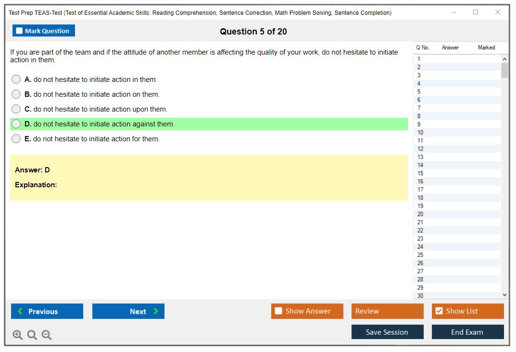Click the reset zoom magnifier icon
This screenshot has width=516, height=352.
coord(32,335)
